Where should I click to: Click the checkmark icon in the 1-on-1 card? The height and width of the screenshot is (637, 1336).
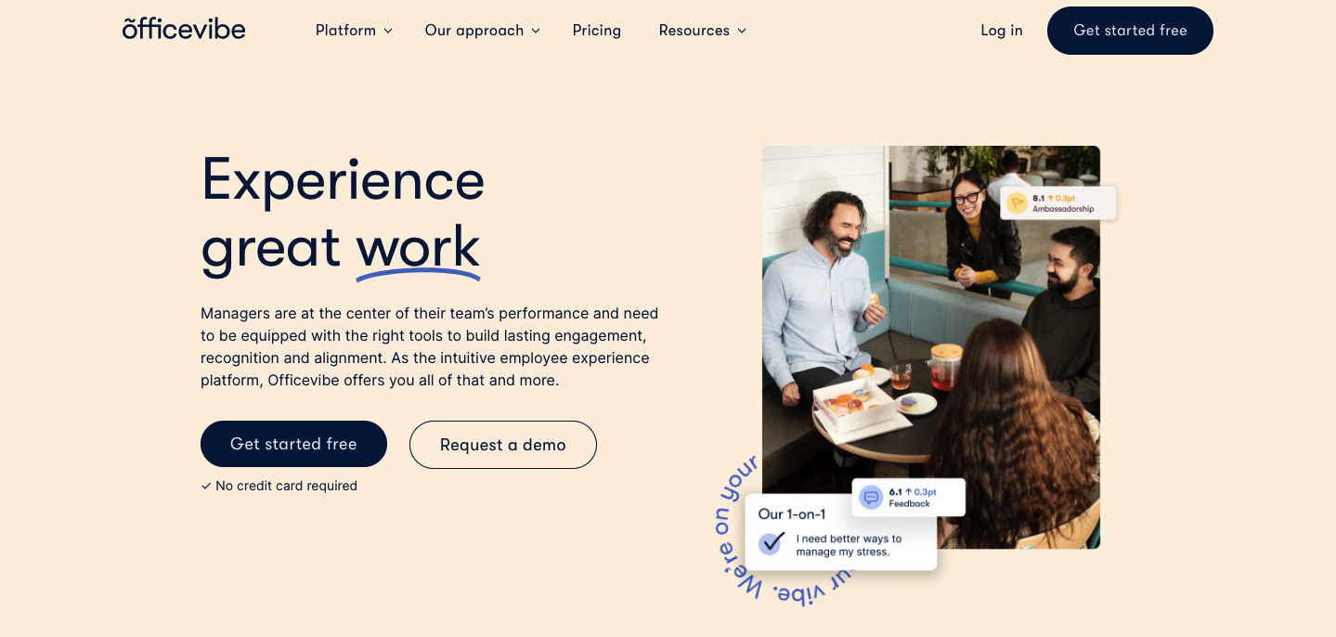[771, 541]
